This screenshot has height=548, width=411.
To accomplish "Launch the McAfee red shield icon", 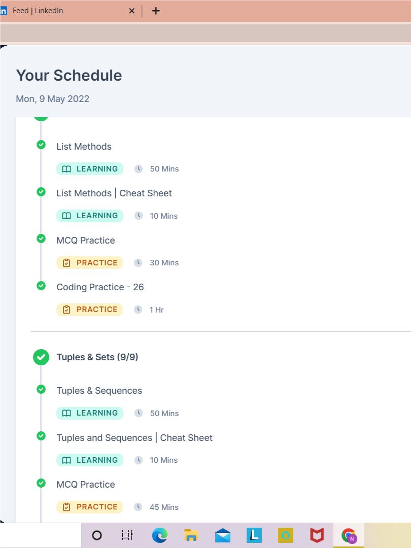I will (317, 535).
